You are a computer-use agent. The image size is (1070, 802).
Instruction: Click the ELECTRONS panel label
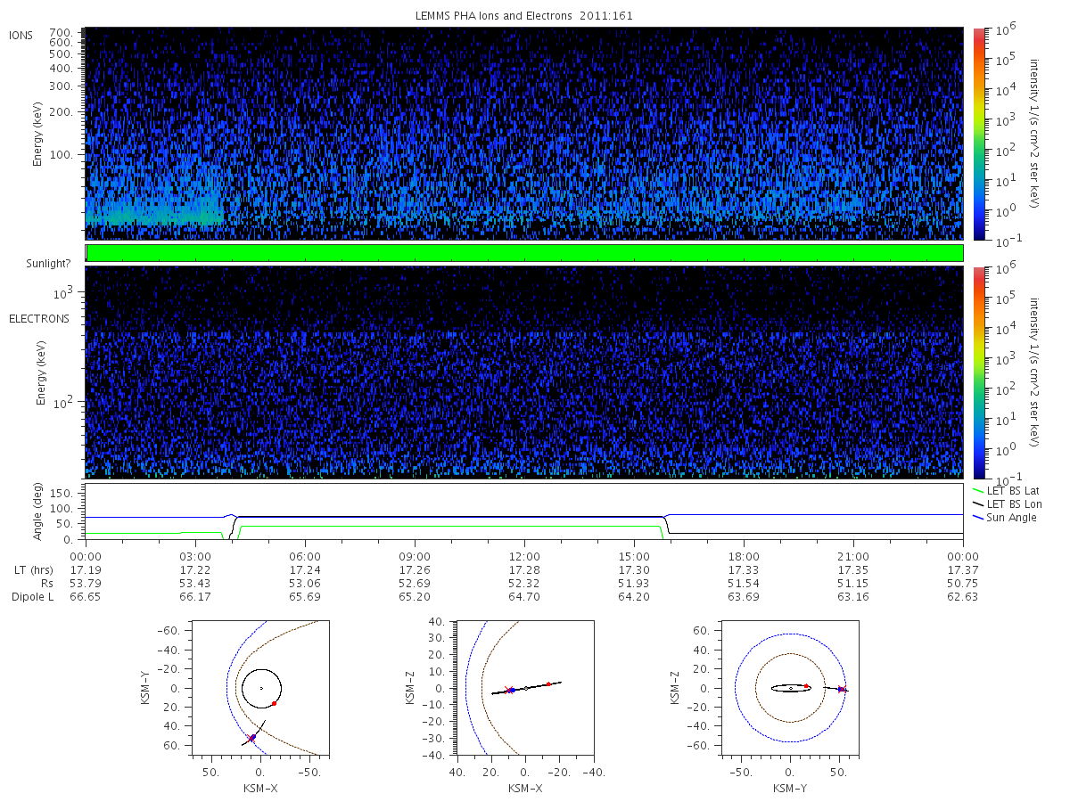(x=39, y=318)
